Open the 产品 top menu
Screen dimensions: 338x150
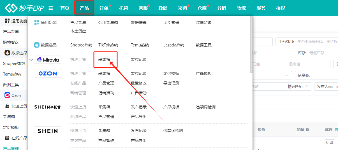[x=84, y=8]
